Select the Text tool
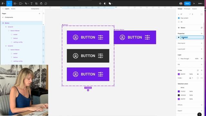Image resolution: width=206 pixels, height=116 pixels. coord(32,4)
